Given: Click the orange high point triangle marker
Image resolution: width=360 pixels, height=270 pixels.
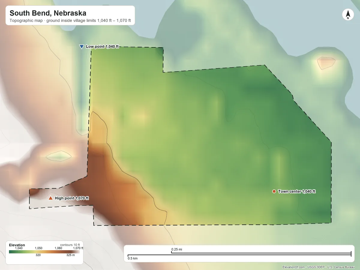Looking at the screenshot, I should (50, 198).
